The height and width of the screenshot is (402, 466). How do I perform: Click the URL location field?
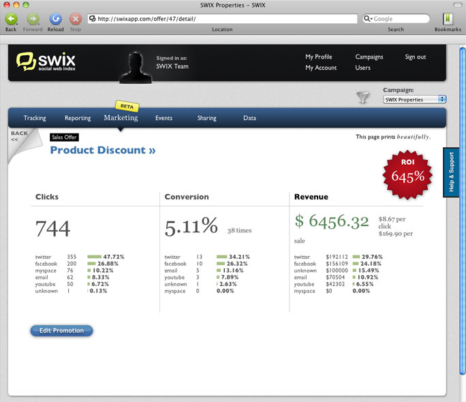pos(222,18)
